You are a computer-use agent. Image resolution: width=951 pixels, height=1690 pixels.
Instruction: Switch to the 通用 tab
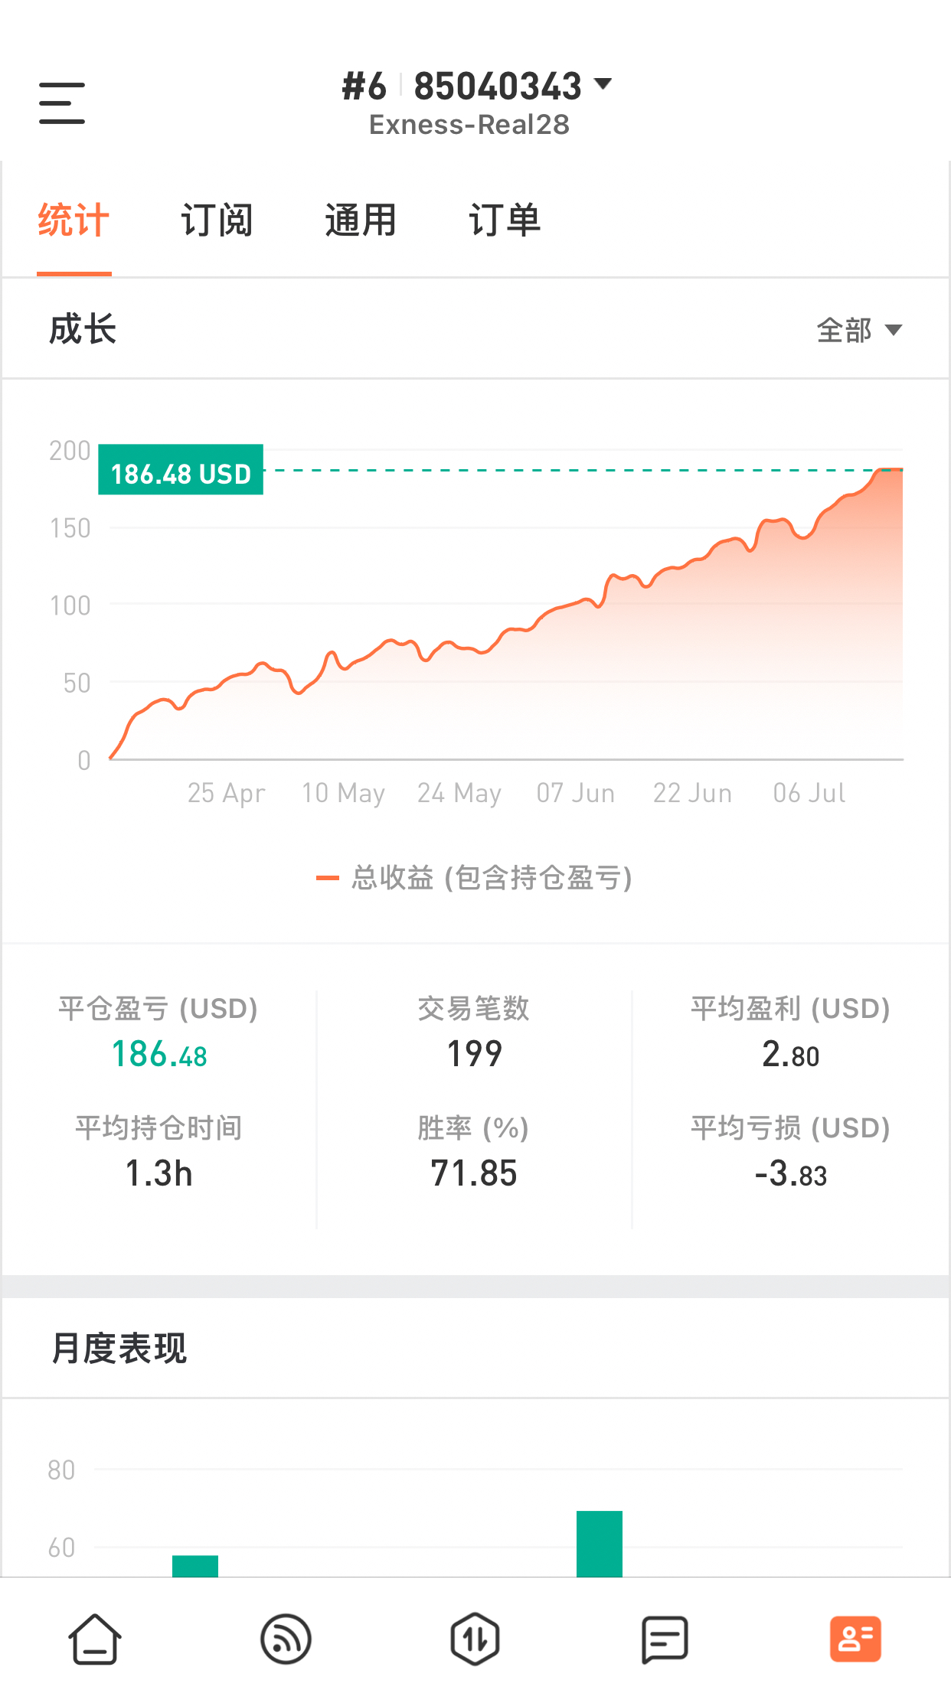[x=361, y=220]
